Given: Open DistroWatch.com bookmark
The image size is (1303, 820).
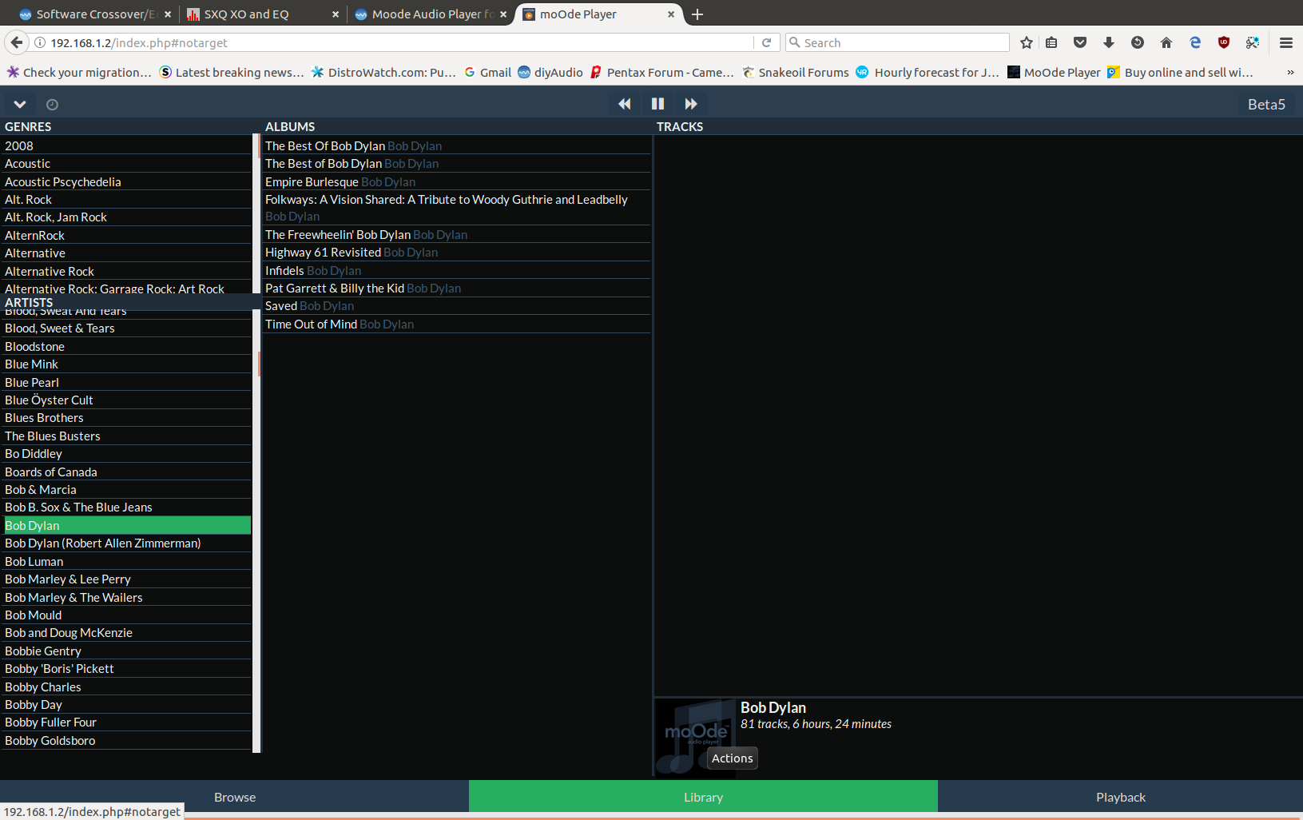Looking at the screenshot, I should pyautogui.click(x=383, y=72).
